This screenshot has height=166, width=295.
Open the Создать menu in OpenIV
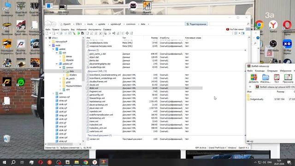(65, 30)
